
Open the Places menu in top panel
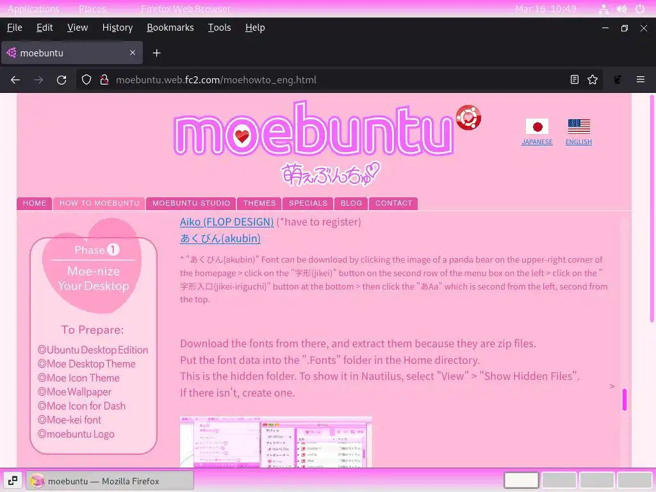tap(92, 9)
